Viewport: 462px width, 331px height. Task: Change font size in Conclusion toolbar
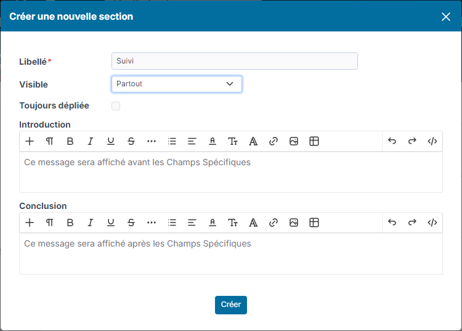[x=233, y=223]
